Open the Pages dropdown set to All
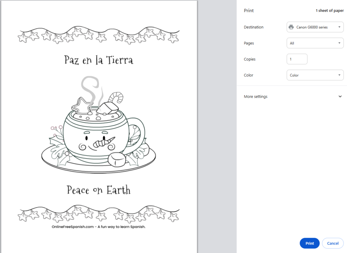347x253 pixels. pyautogui.click(x=315, y=43)
